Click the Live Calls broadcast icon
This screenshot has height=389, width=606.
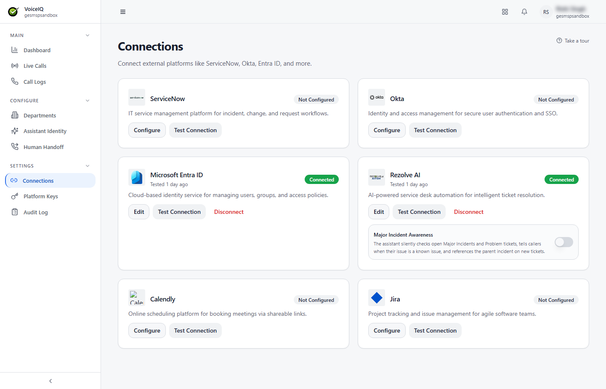(x=15, y=66)
